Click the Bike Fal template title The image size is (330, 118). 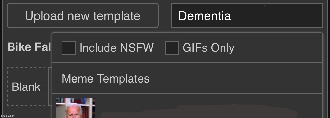[29, 47]
